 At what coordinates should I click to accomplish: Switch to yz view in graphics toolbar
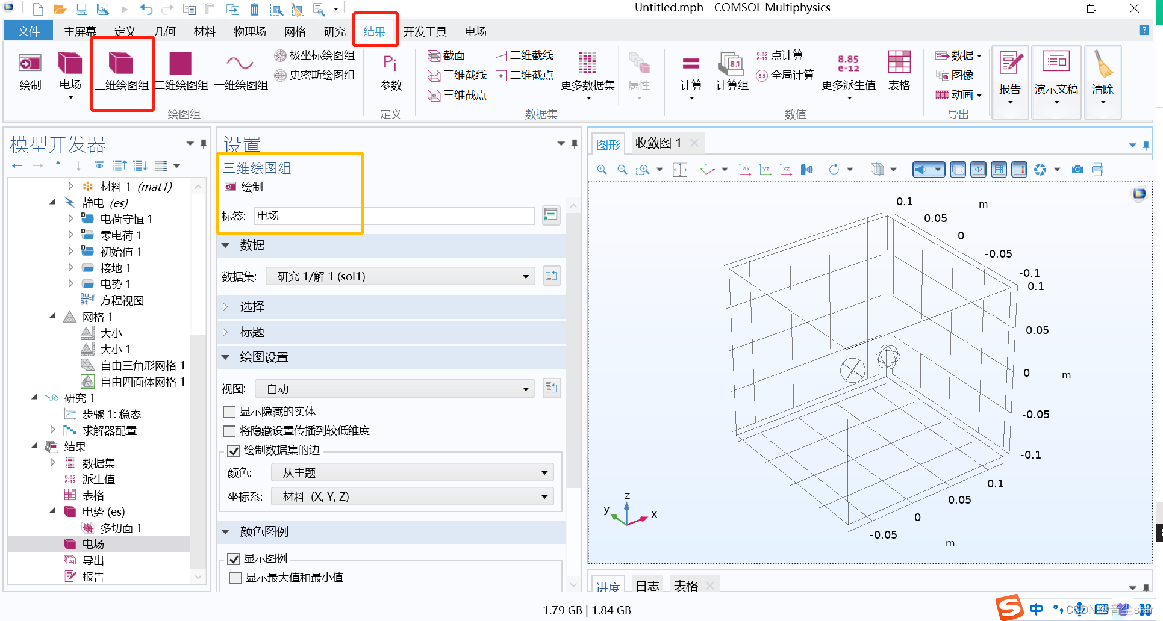(765, 170)
